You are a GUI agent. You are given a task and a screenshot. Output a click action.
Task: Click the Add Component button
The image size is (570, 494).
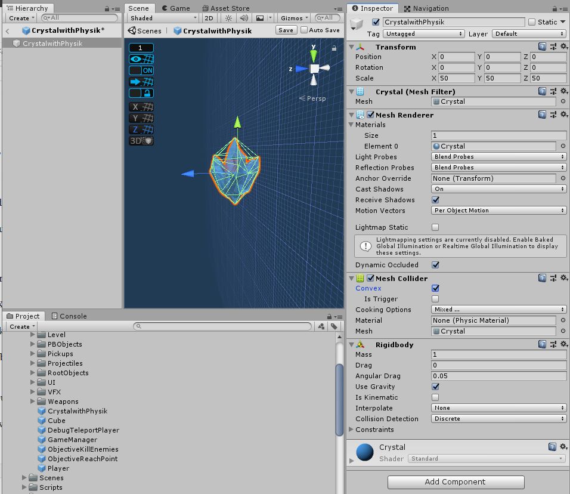click(456, 482)
